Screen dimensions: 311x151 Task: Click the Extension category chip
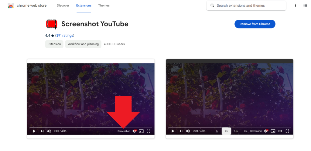(x=54, y=44)
